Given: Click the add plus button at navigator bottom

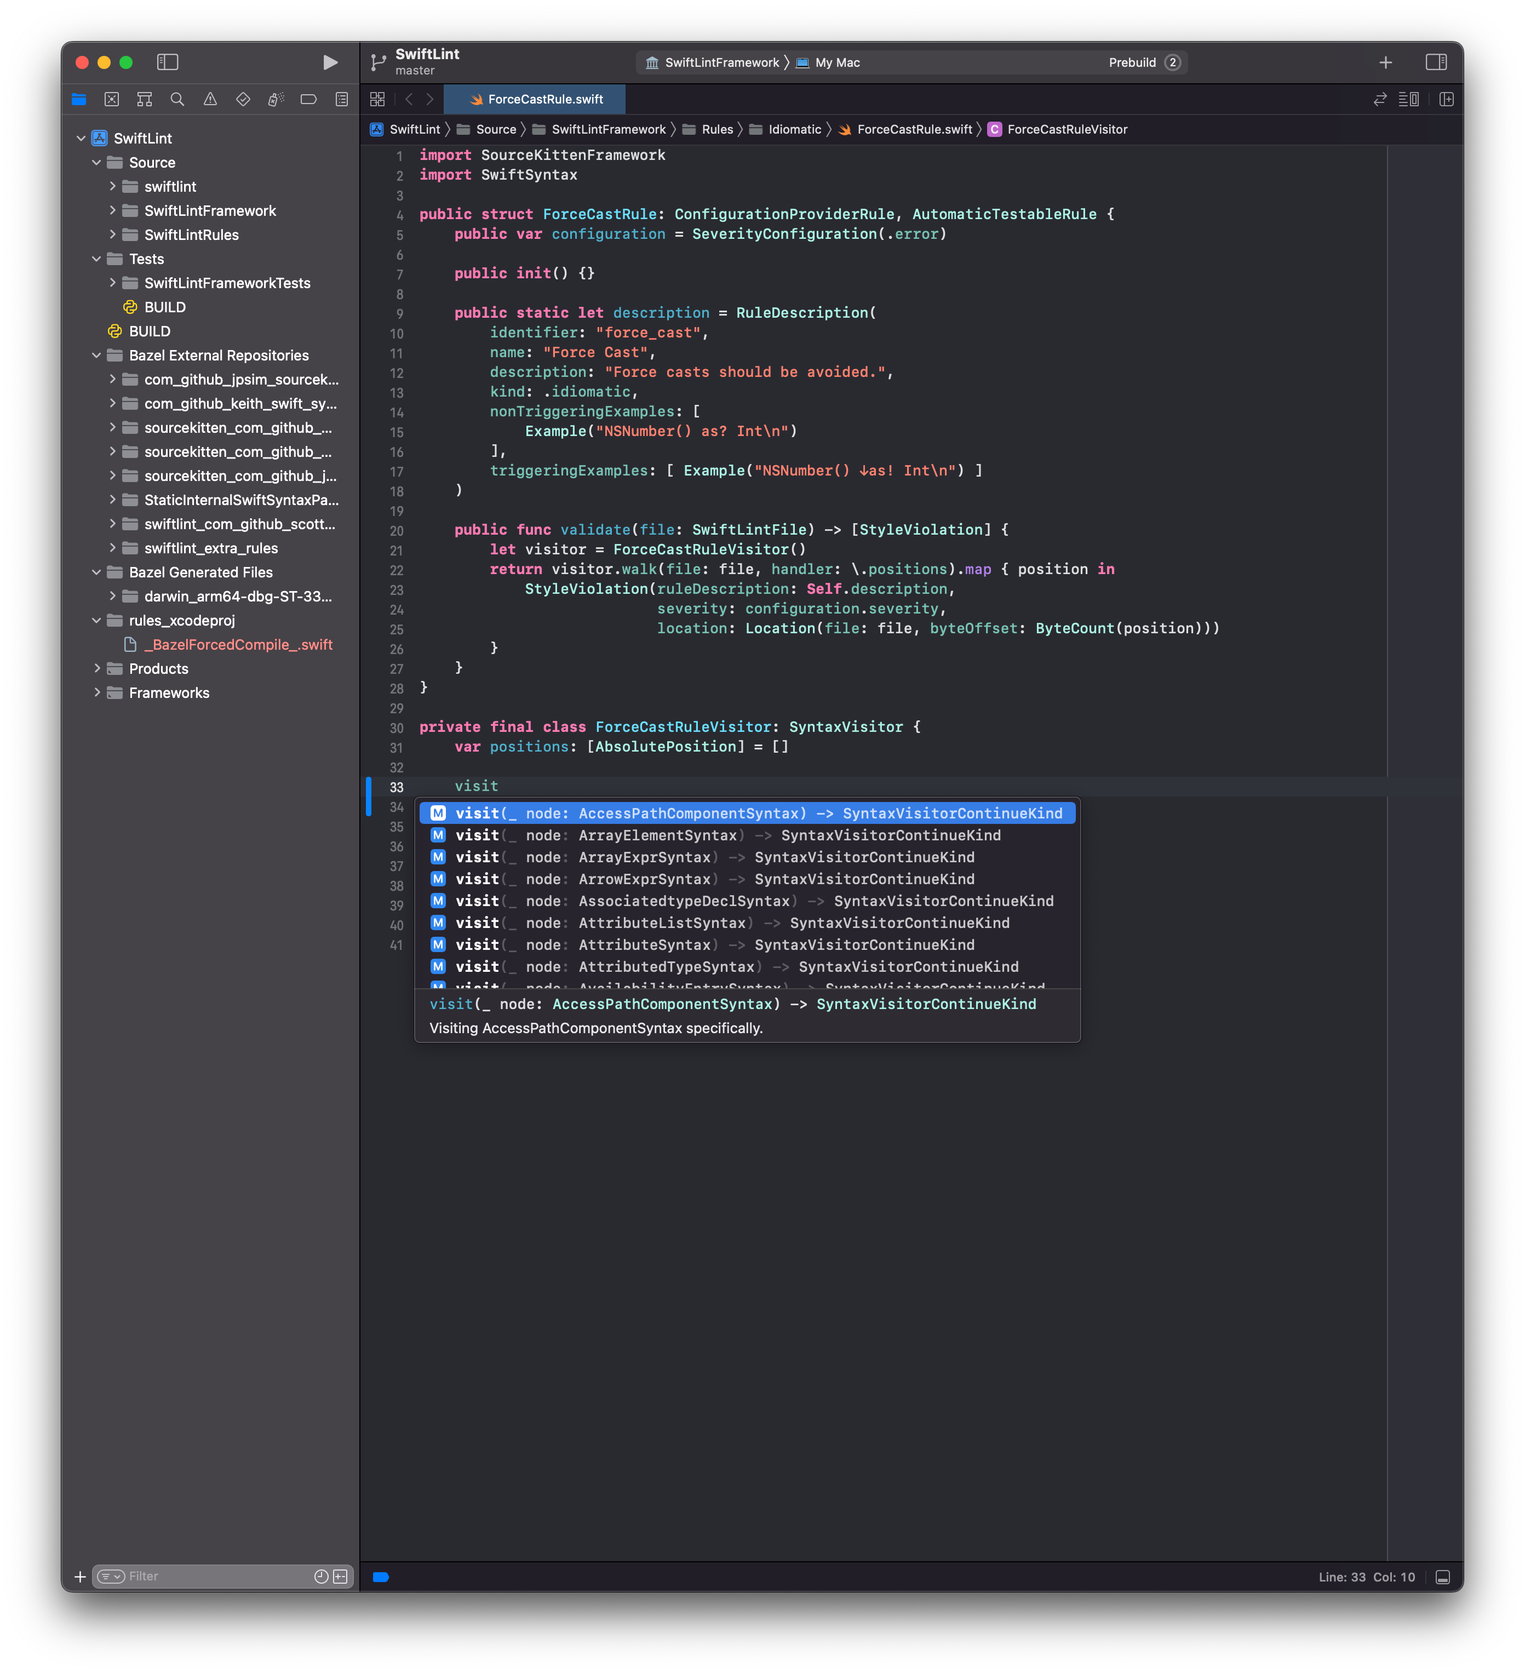Looking at the screenshot, I should [79, 1577].
